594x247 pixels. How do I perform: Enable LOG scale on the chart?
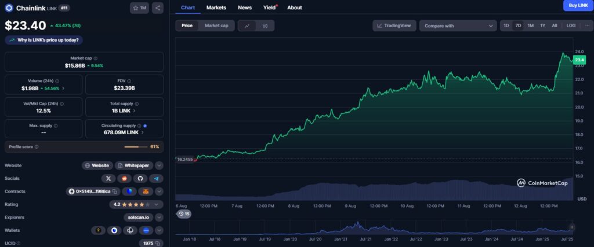571,25
